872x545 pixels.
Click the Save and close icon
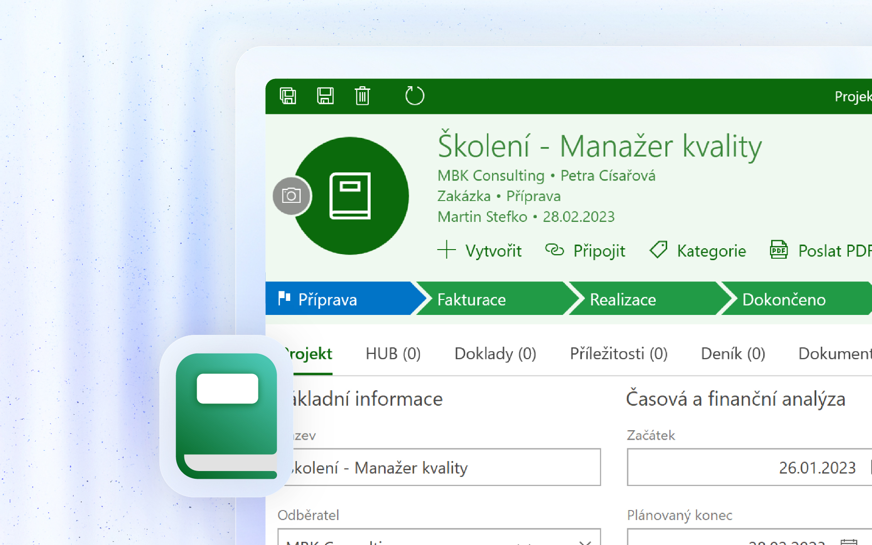tap(288, 96)
